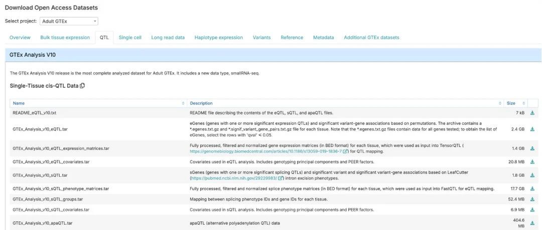Click the Download Open Access Datasets heading
542x230 pixels.
pos(51,8)
